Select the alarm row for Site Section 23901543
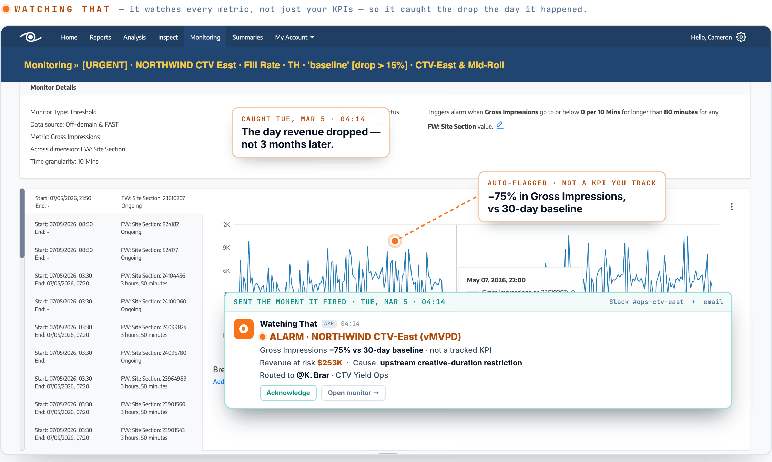Image resolution: width=772 pixels, height=462 pixels. 114,434
